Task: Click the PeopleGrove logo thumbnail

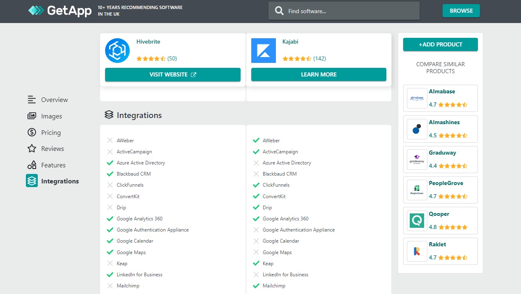Action: coord(417,190)
